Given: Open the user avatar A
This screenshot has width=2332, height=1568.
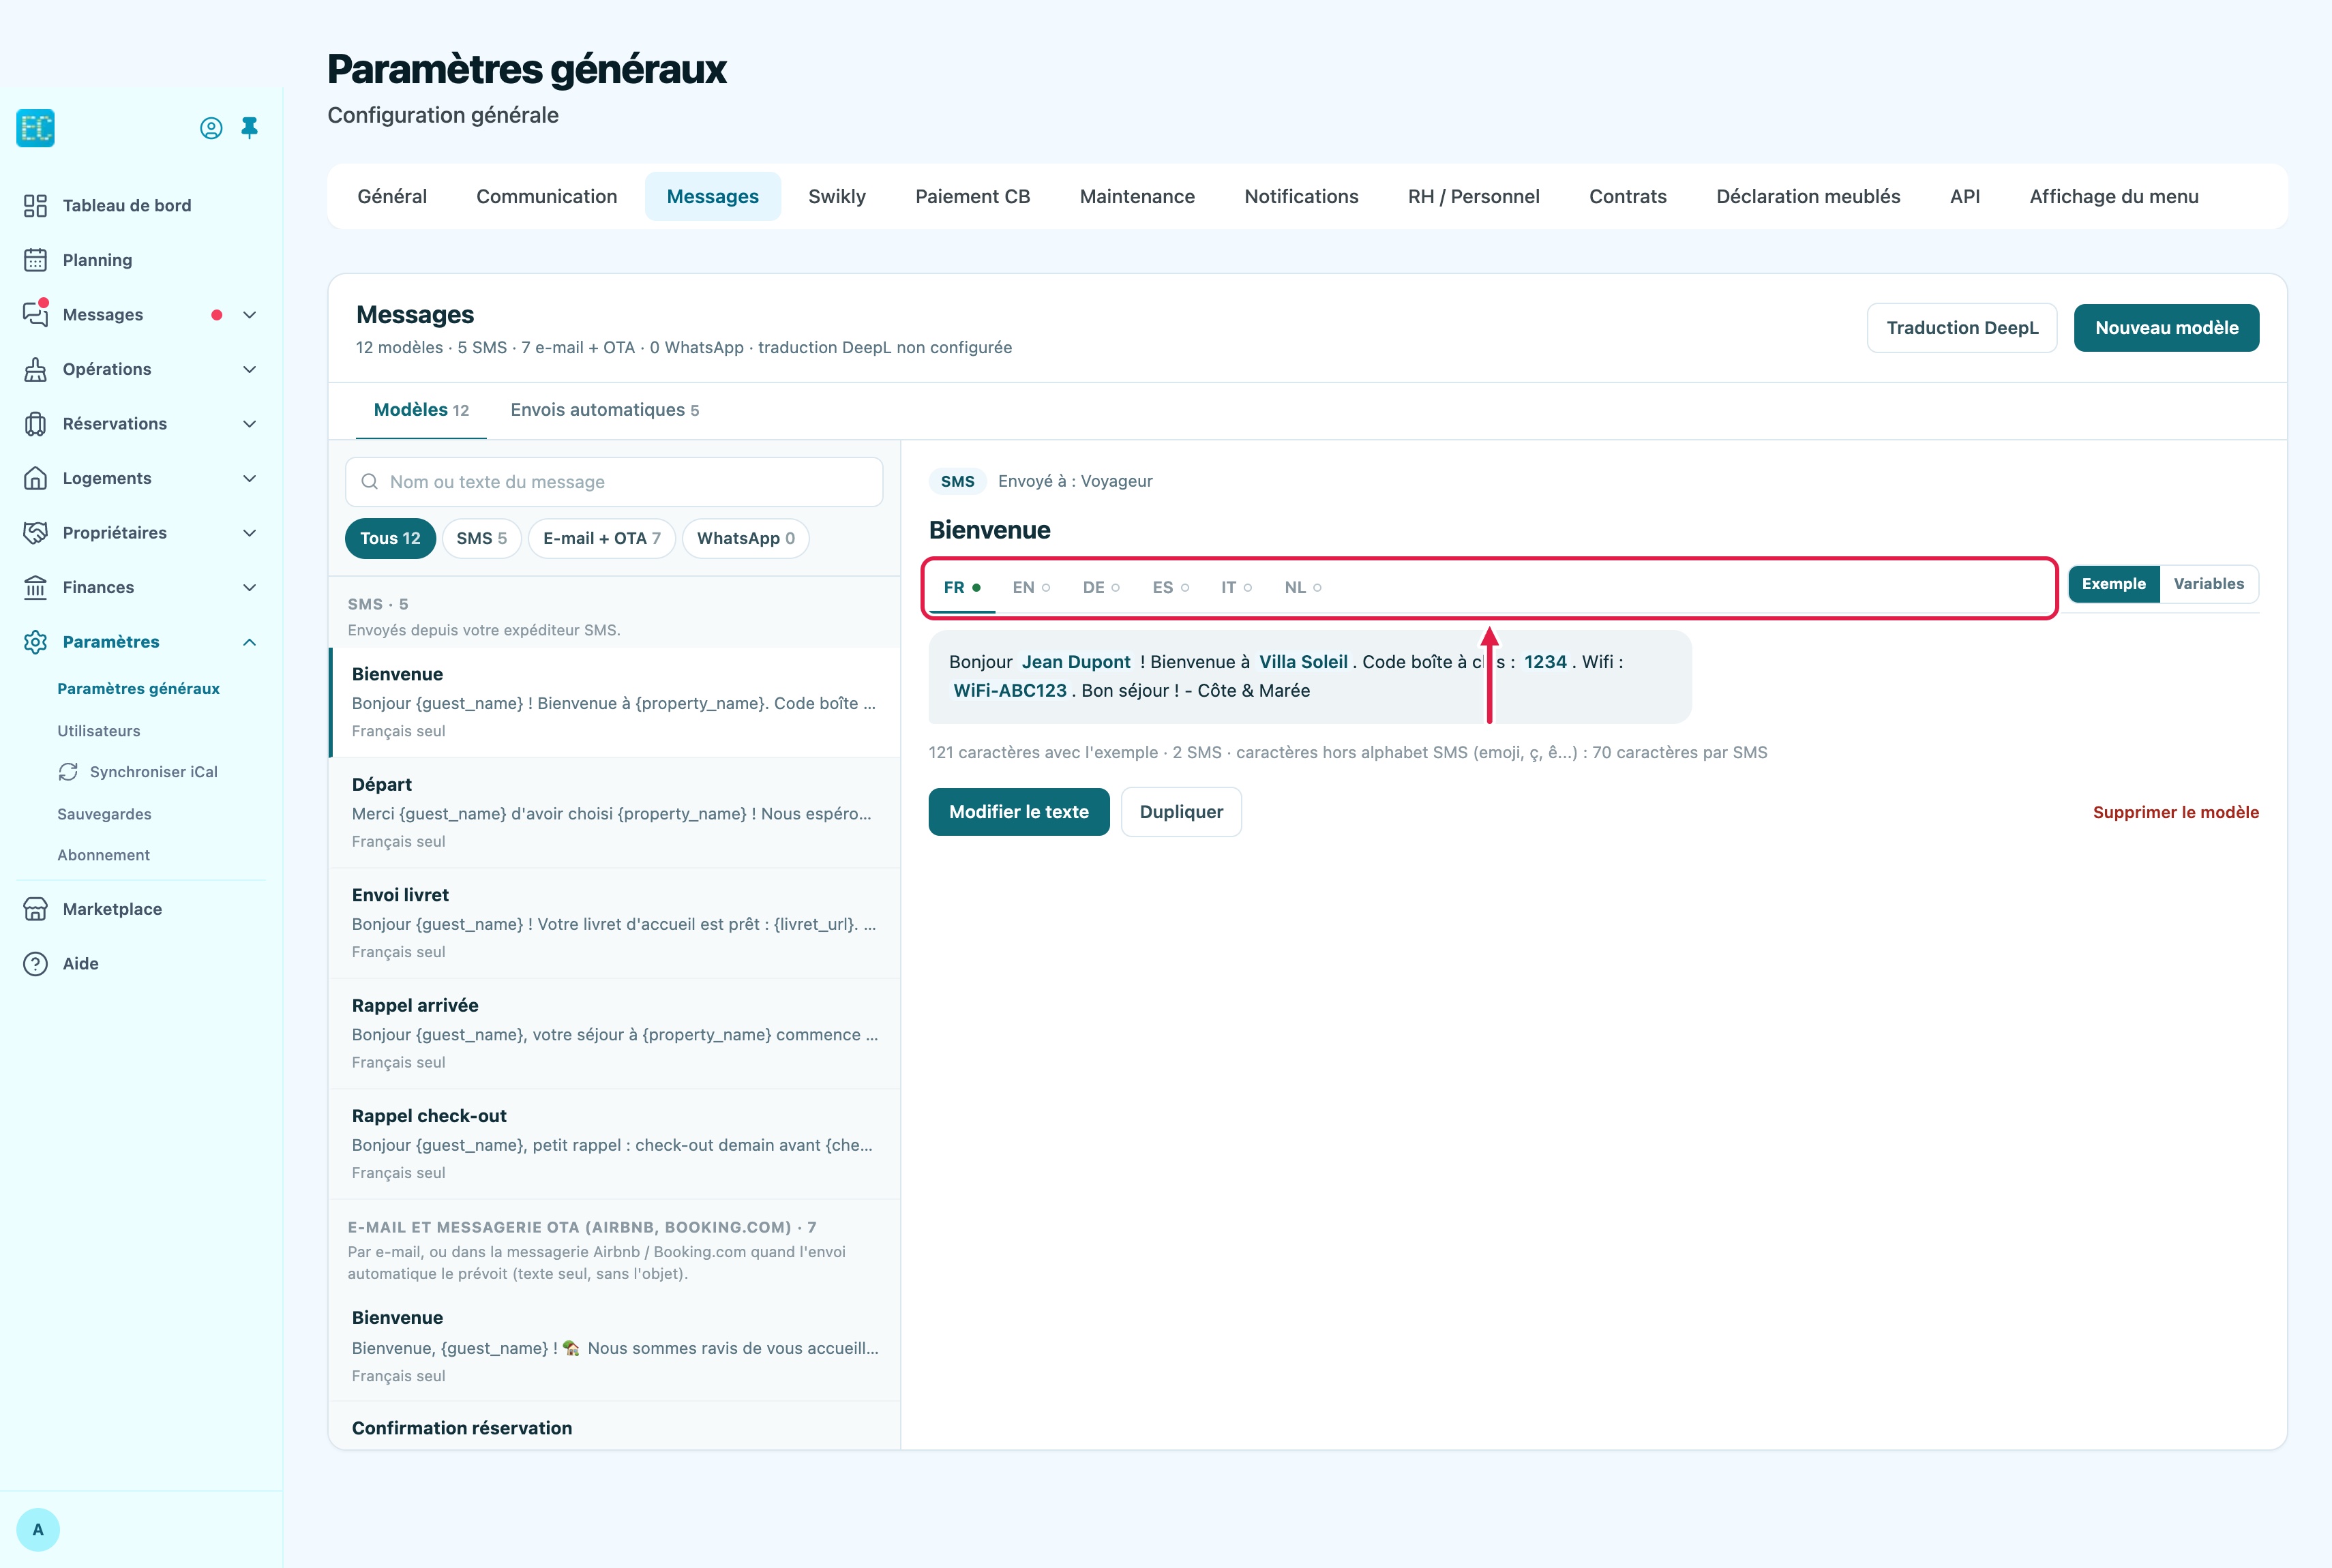Looking at the screenshot, I should 38,1530.
